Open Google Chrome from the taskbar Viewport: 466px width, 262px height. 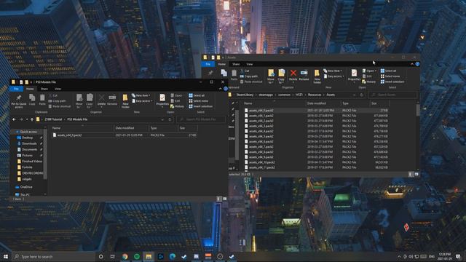click(x=125, y=256)
